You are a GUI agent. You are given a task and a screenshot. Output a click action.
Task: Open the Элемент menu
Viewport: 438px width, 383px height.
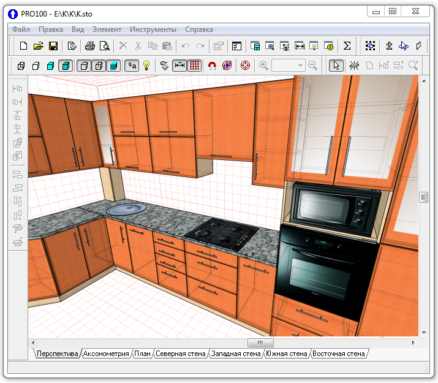[107, 29]
